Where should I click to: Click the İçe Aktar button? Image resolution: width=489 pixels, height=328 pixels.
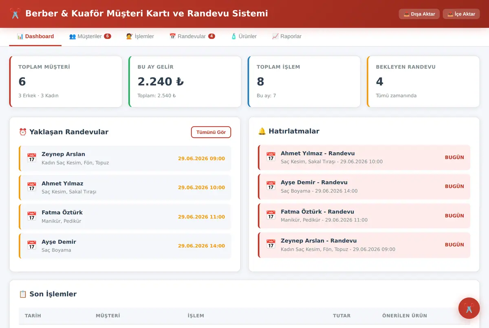(461, 14)
